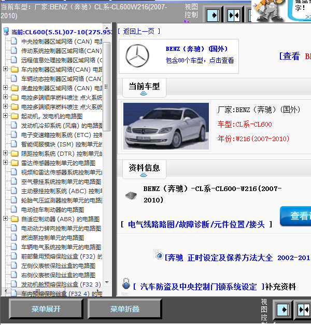The width and height of the screenshot is (311, 325).
Task: Click the Mercedes-Benz star logo
Action: [x=137, y=56]
